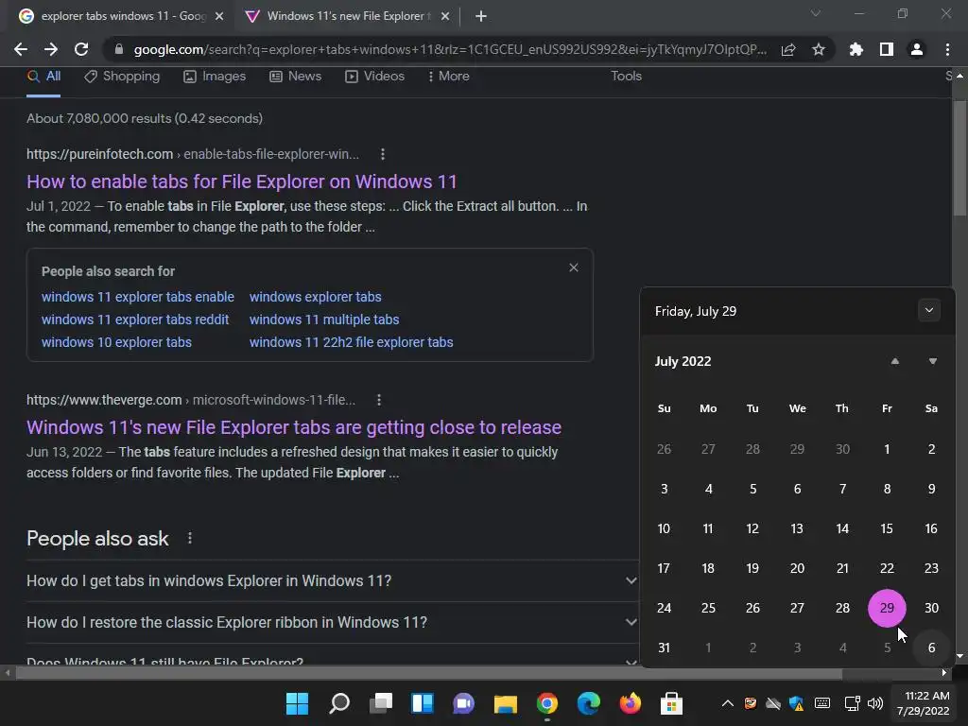Expand How do I get tabs question
The image size is (968, 726).
point(332,581)
